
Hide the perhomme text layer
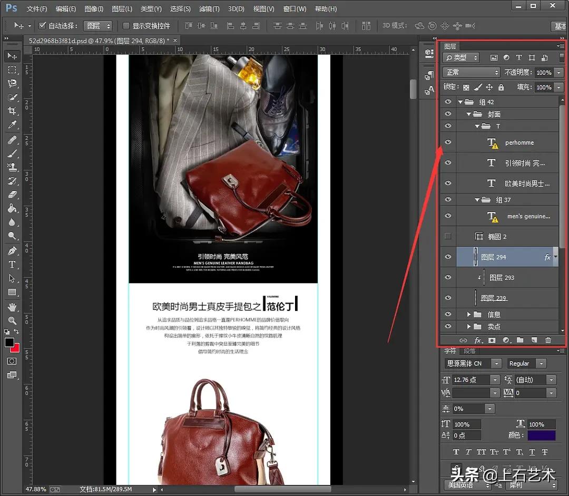click(448, 142)
